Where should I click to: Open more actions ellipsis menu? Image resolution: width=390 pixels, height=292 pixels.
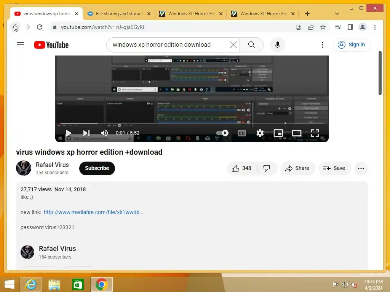361,168
